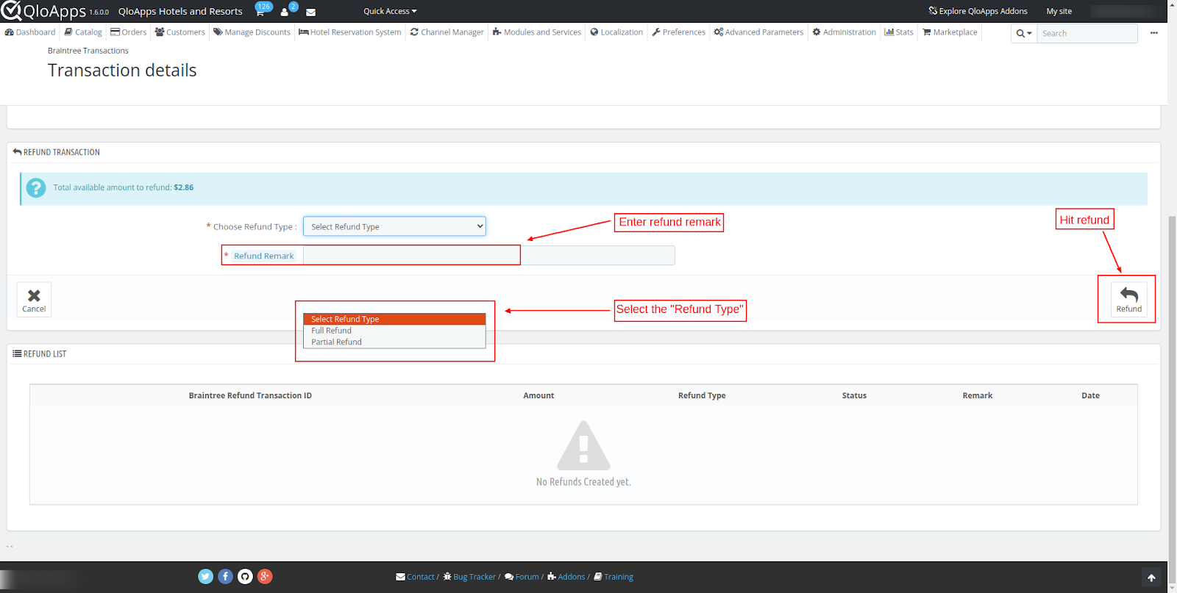Open the Contact footer link
This screenshot has width=1177, height=593.
coord(416,577)
